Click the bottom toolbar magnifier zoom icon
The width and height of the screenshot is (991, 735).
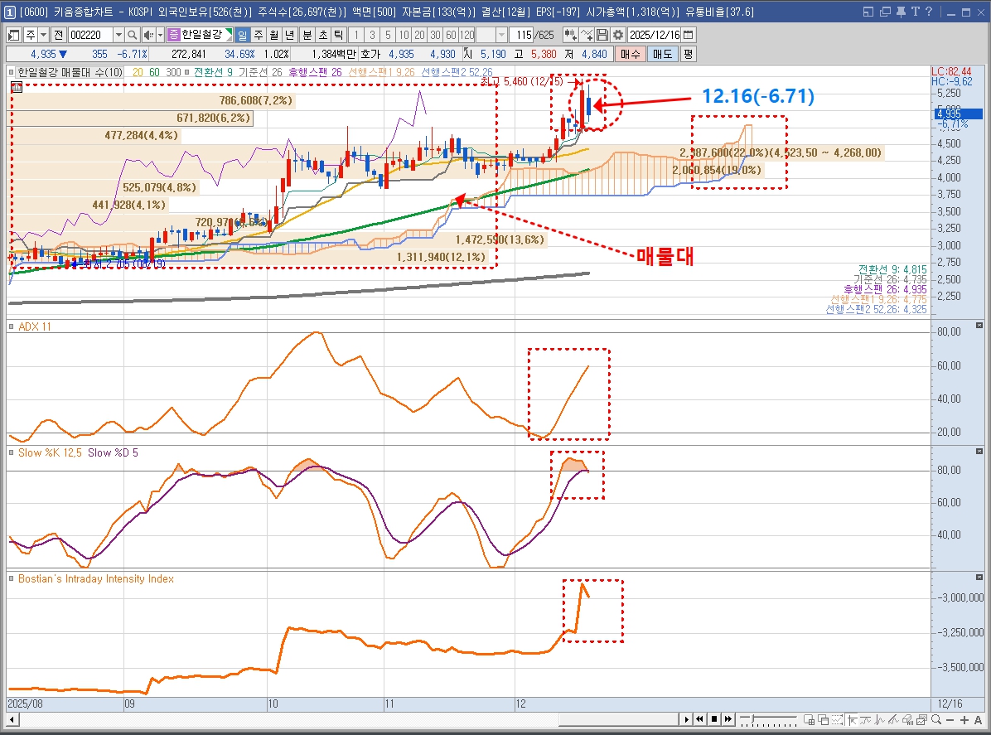click(x=936, y=719)
